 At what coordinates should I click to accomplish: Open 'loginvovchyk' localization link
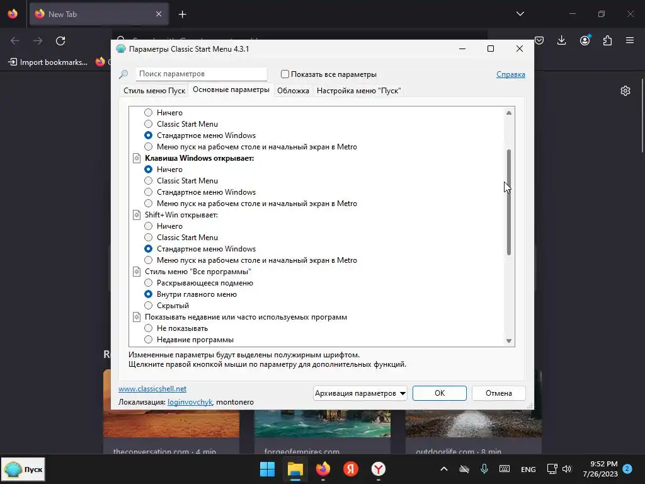click(x=190, y=402)
